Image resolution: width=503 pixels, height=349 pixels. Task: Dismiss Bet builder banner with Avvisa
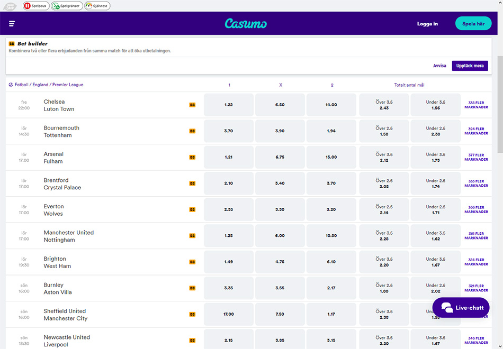point(439,66)
